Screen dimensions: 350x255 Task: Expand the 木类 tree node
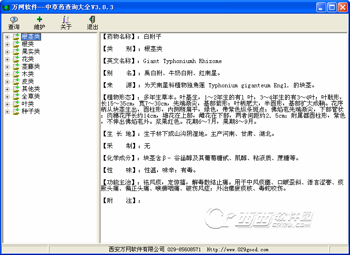point(7,74)
